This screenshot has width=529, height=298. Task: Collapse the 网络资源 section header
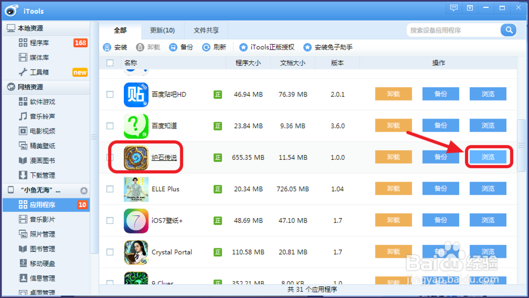point(46,87)
